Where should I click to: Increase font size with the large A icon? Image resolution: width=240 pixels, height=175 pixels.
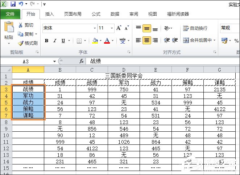tap(119, 28)
